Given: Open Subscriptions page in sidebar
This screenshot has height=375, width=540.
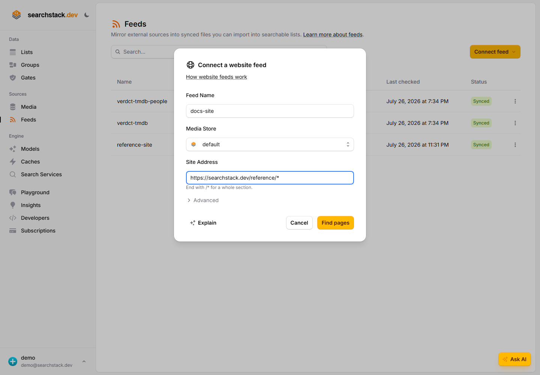Looking at the screenshot, I should [38, 231].
